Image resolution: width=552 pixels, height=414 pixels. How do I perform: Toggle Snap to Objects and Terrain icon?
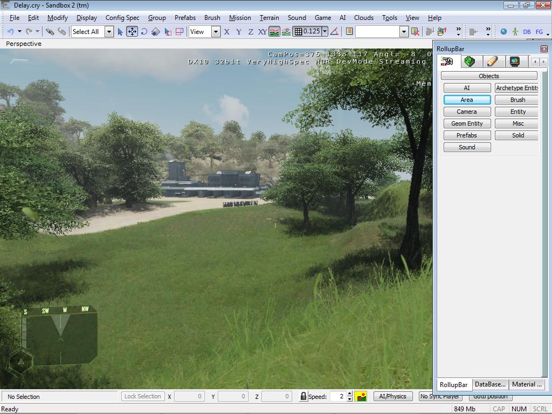coord(286,32)
